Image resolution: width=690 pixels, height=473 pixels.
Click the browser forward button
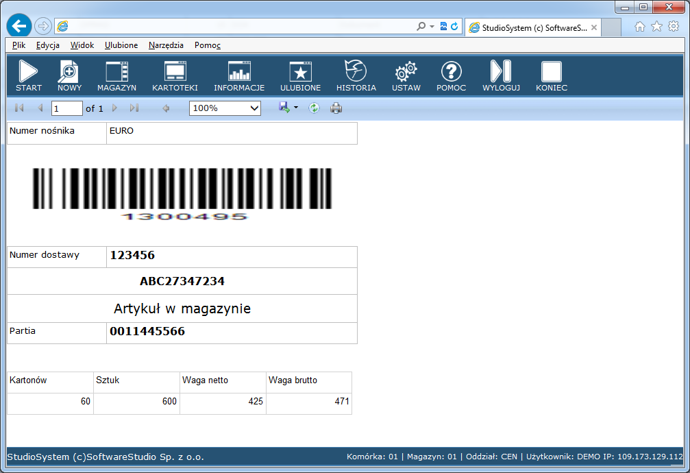43,27
